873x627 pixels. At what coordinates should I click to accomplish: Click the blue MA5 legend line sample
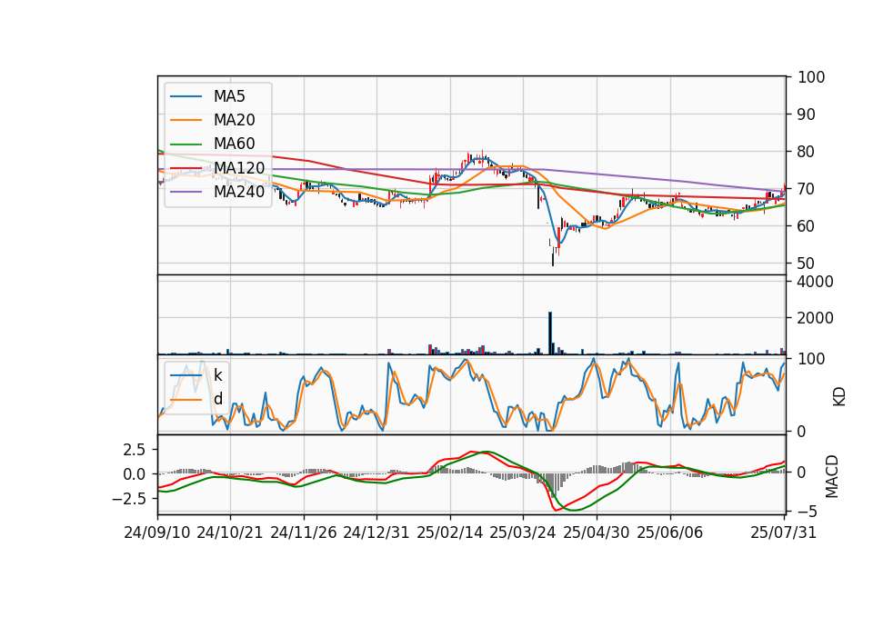(x=186, y=96)
